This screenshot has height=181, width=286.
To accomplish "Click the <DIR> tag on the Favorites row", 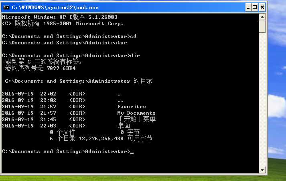I will click(x=77, y=107).
